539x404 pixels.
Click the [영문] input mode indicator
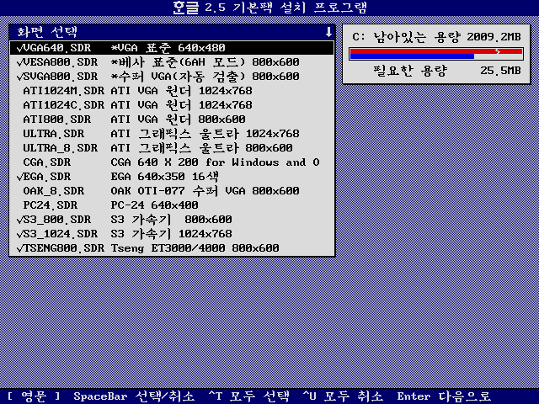34,396
